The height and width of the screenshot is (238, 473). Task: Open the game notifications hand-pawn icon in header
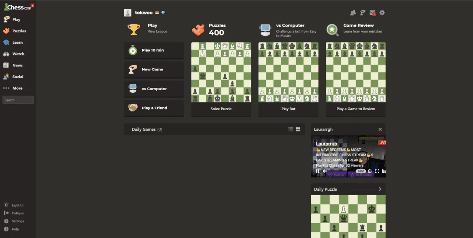(x=363, y=13)
